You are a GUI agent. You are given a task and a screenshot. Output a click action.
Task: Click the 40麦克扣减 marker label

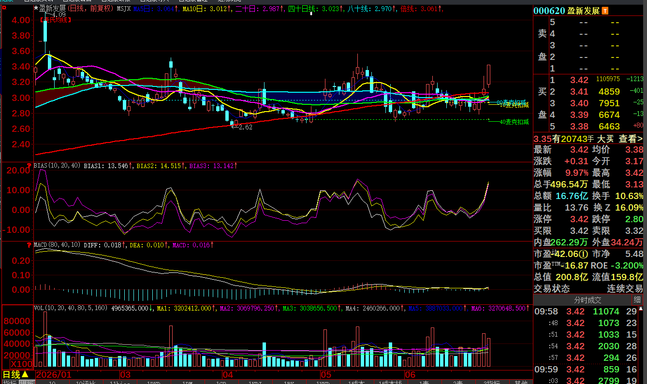pos(514,122)
